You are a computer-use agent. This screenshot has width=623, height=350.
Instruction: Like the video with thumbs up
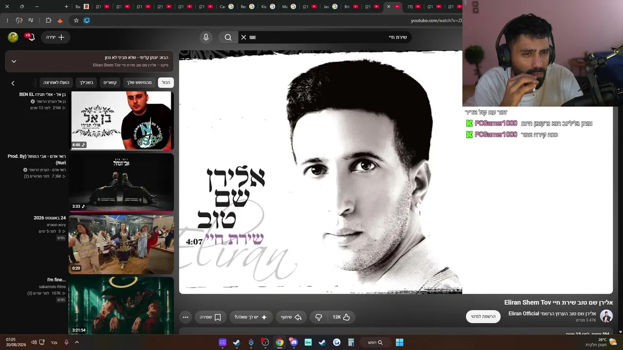click(x=341, y=317)
